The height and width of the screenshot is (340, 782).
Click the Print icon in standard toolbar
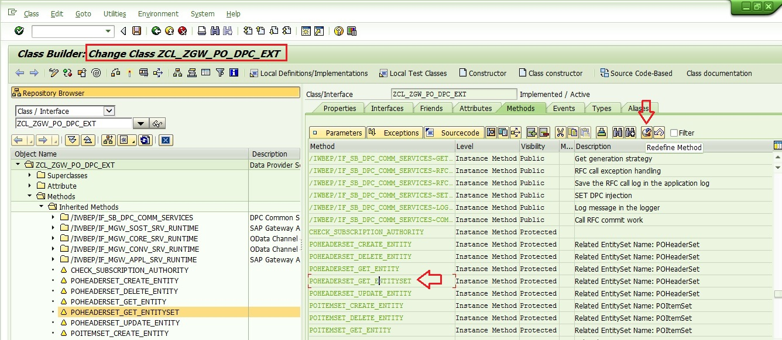[202, 31]
